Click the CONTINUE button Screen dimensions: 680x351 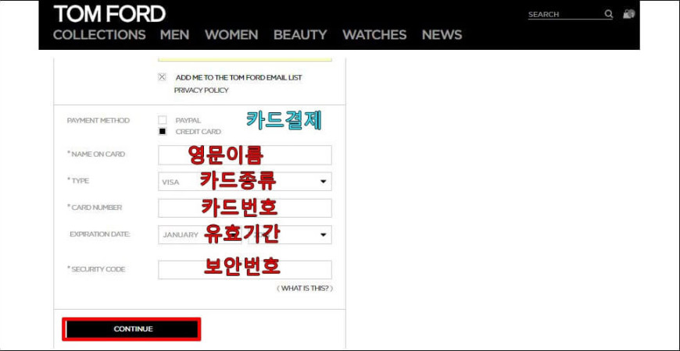pos(131,329)
